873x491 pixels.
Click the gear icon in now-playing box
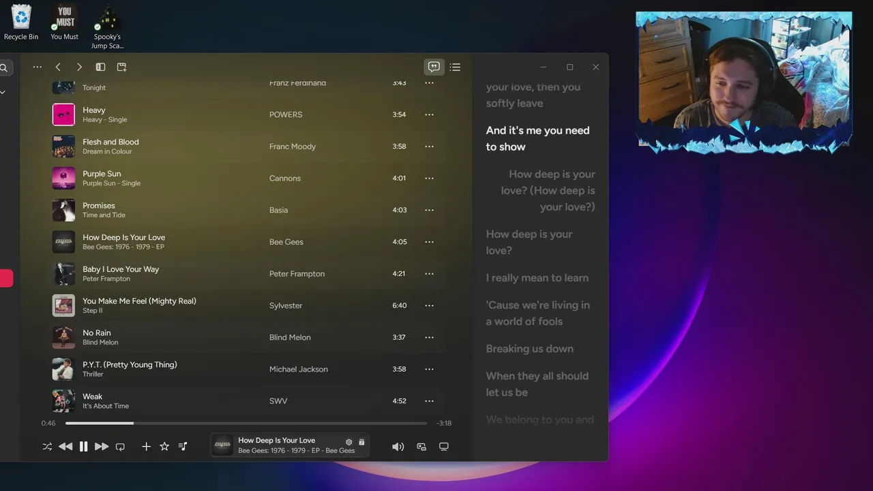pyautogui.click(x=349, y=442)
